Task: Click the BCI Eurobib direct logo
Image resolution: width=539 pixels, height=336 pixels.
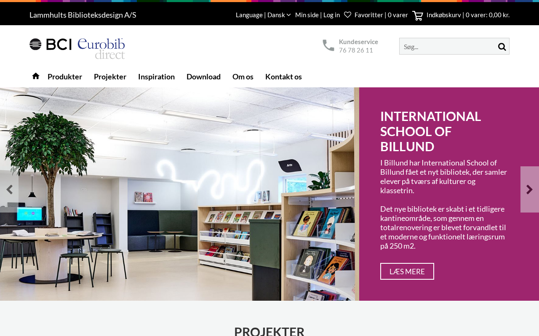Action: (x=77, y=49)
